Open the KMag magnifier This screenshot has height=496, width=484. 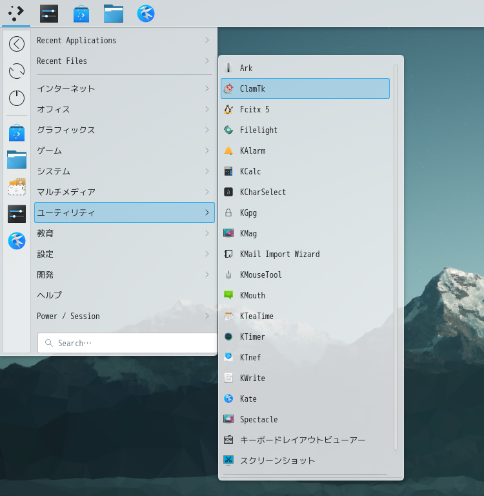tap(305, 233)
